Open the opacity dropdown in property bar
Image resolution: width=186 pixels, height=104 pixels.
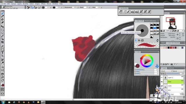61,7
